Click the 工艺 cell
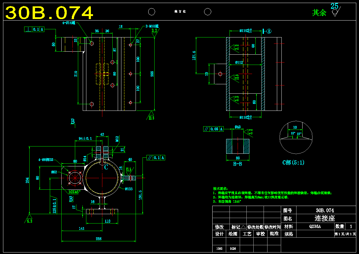Image resolution: width=359 pixels, height=254 pixels. (247, 234)
